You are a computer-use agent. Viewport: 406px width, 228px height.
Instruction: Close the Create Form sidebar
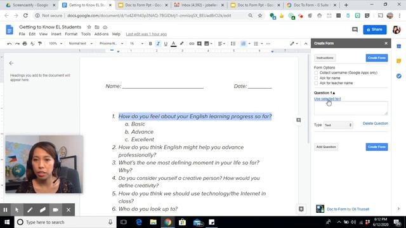(386, 43)
